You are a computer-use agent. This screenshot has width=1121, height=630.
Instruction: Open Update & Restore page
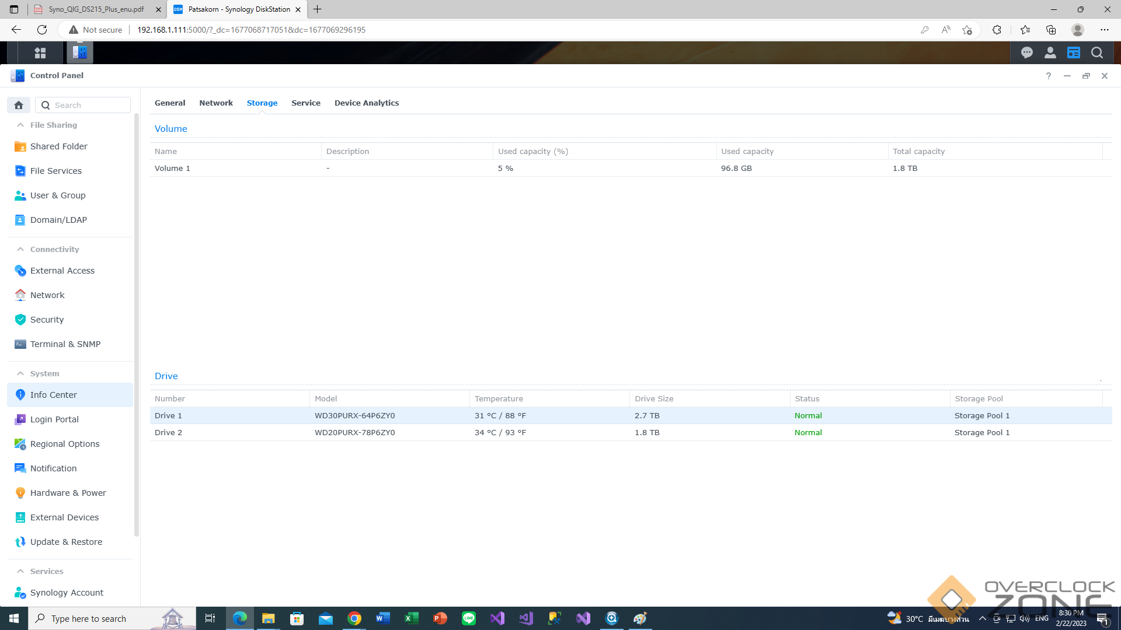coord(66,542)
